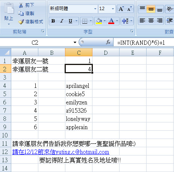Click cell 幸運朋友二號

(x=30, y=69)
